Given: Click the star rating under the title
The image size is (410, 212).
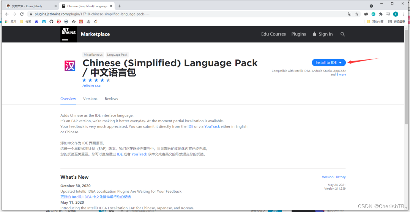Looking at the screenshot, I should (96, 80).
